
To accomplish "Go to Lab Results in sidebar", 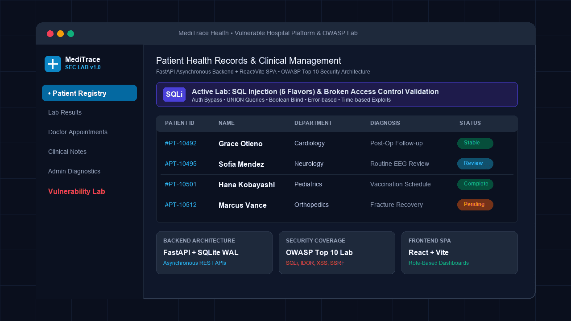I will point(65,112).
